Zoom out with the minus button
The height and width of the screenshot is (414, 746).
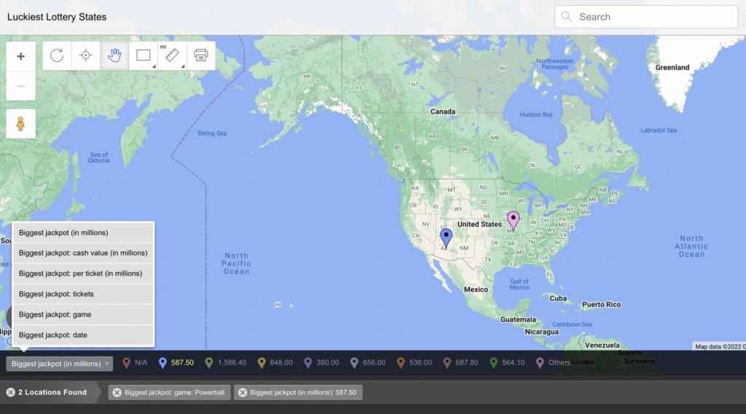pyautogui.click(x=20, y=86)
